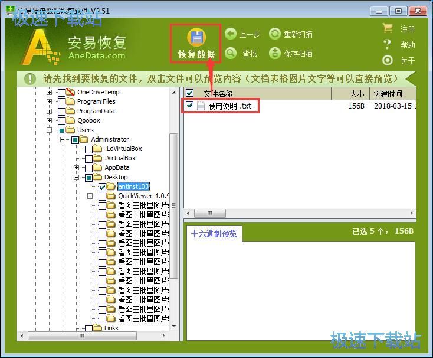Click the 156B size cell
The image size is (433, 358).
(x=356, y=106)
